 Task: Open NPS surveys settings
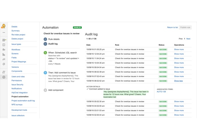[17, 105]
